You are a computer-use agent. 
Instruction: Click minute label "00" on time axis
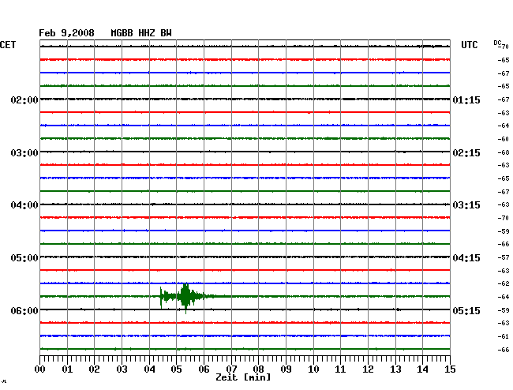click(40, 369)
